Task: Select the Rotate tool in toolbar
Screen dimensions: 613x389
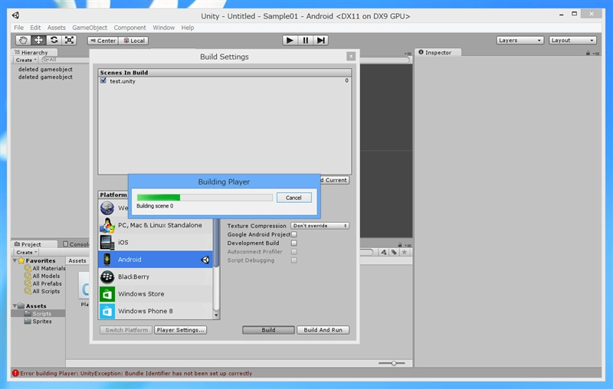Action: (x=54, y=40)
